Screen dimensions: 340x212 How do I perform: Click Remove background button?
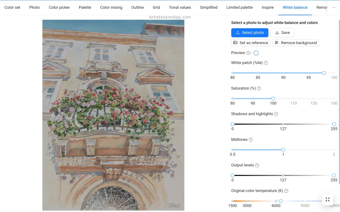pyautogui.click(x=296, y=43)
